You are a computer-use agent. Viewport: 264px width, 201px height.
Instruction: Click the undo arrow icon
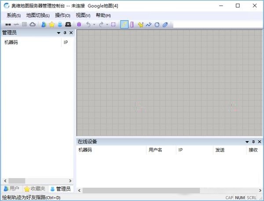coord(88,25)
